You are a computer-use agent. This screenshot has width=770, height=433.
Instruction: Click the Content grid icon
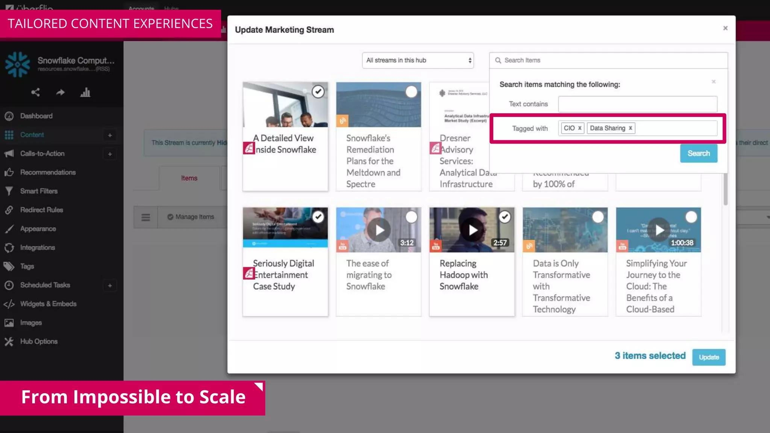(9, 135)
